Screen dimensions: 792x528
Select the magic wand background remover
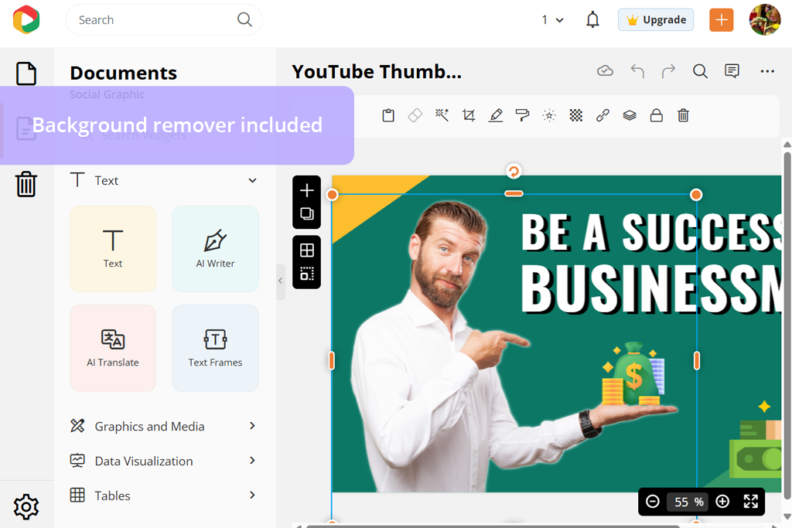click(442, 116)
